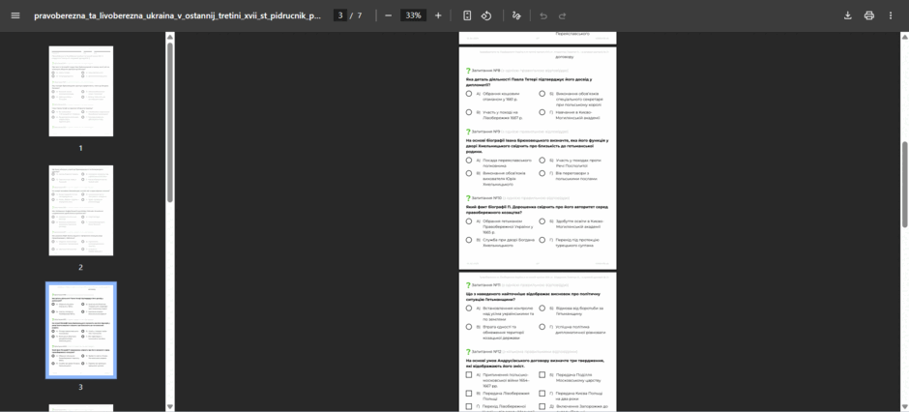909x412 pixels.
Task: Rotate the document counterclockwise
Action: [486, 15]
